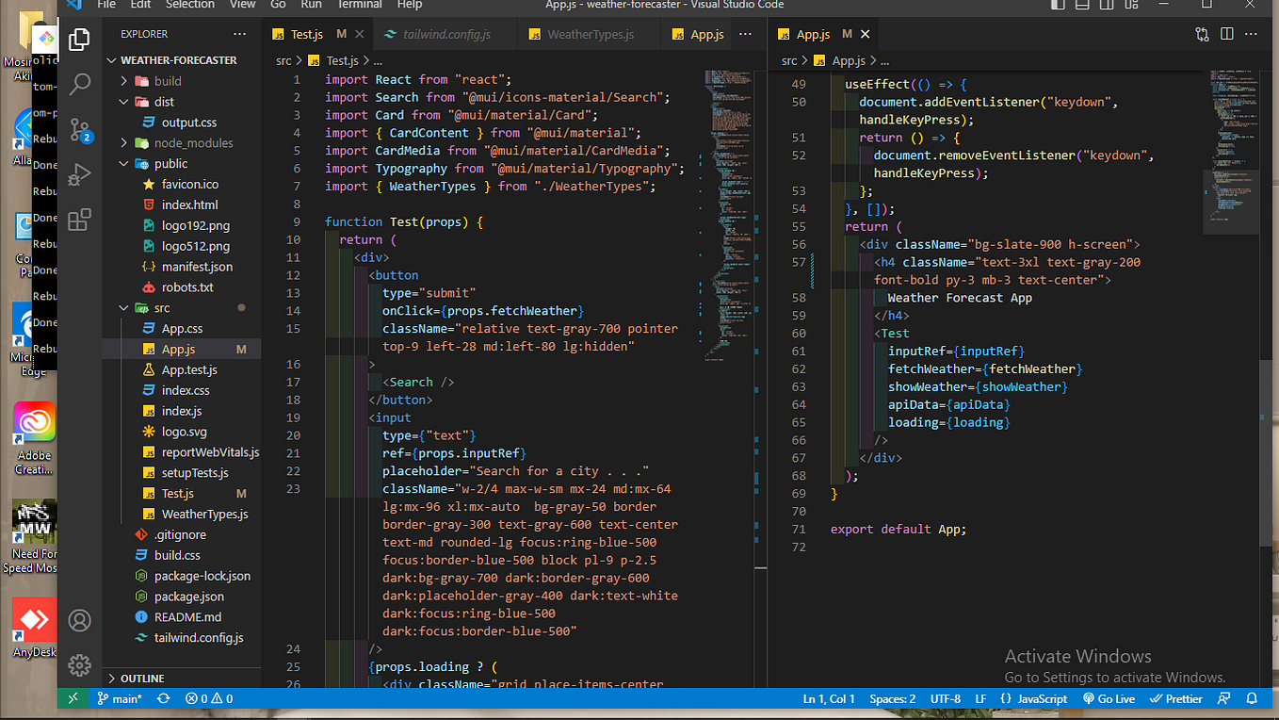Image resolution: width=1279 pixels, height=720 pixels.
Task: Click the main branch indicator in status bar
Action: [120, 699]
